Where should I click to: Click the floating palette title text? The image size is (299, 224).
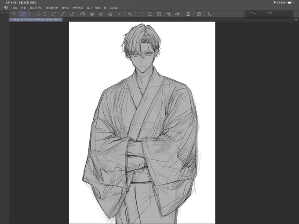coord(269,13)
